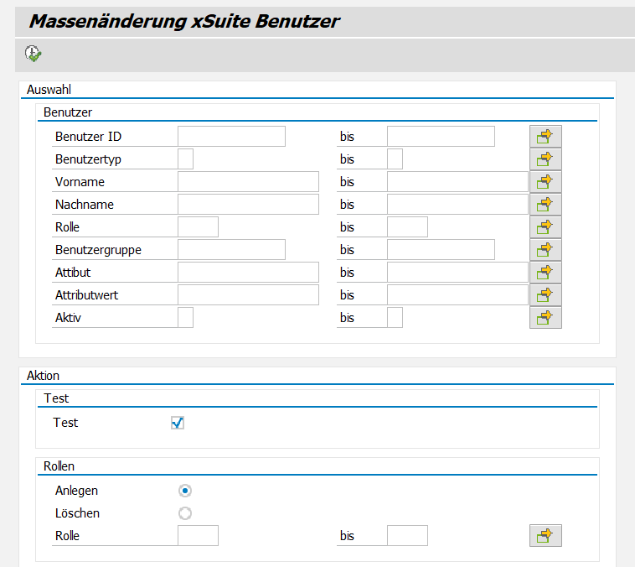This screenshot has height=567, width=635.
Task: Select the Anlegen radio button
Action: (x=185, y=491)
